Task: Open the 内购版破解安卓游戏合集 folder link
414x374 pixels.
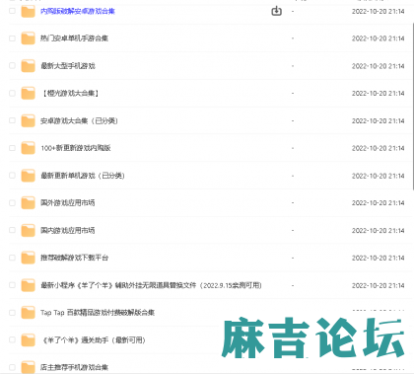Action: (78, 11)
